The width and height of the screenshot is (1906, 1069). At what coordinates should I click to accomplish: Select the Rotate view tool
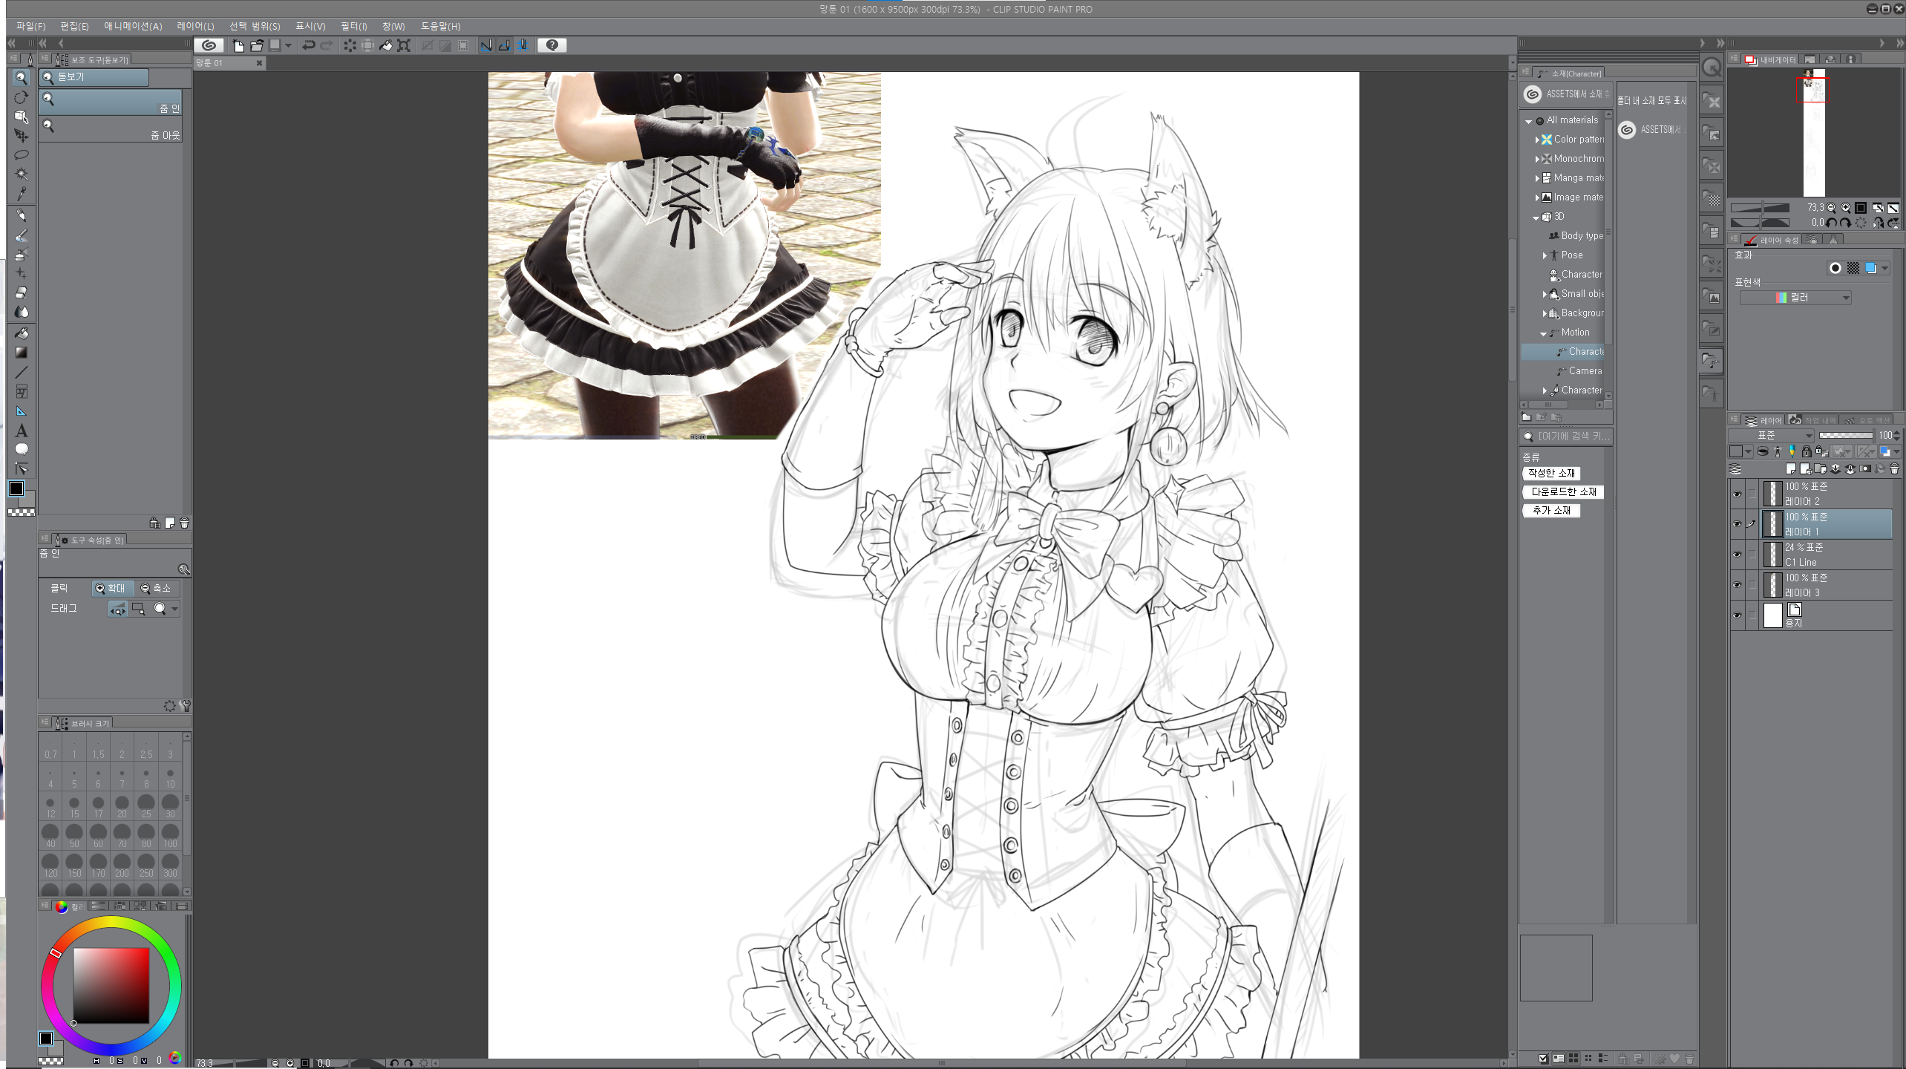21,97
